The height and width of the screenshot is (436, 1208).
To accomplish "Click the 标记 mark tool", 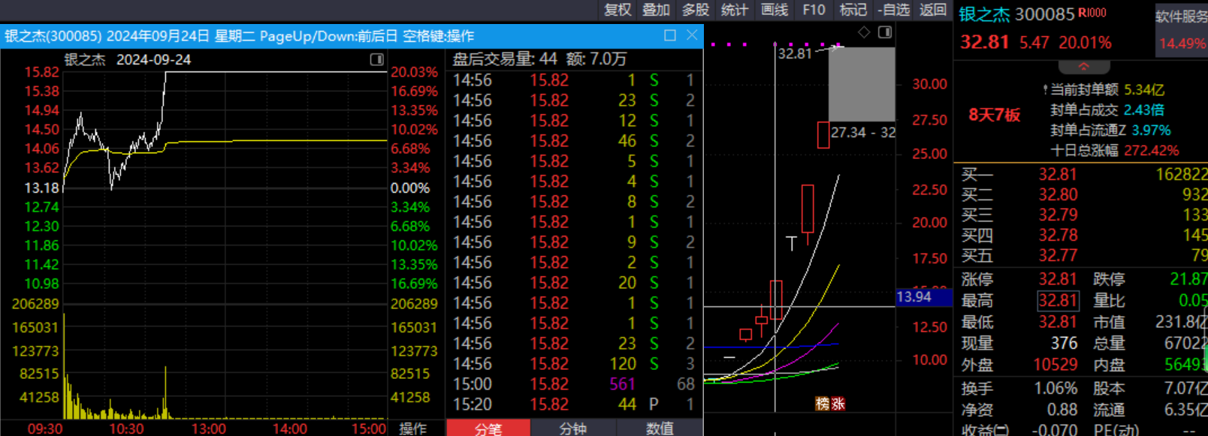I will coord(853,10).
